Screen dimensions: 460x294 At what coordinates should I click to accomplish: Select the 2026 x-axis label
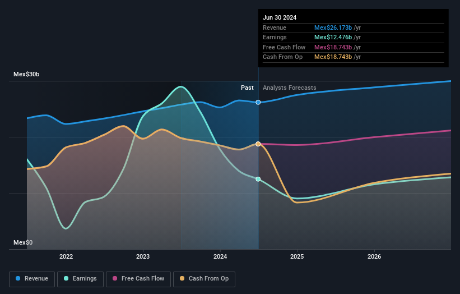tap(374, 256)
